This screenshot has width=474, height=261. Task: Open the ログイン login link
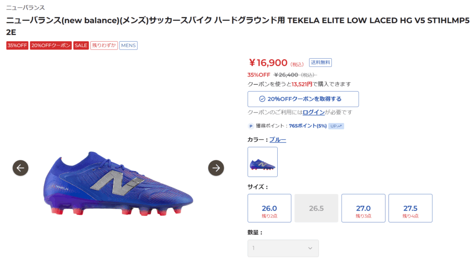[x=314, y=112]
